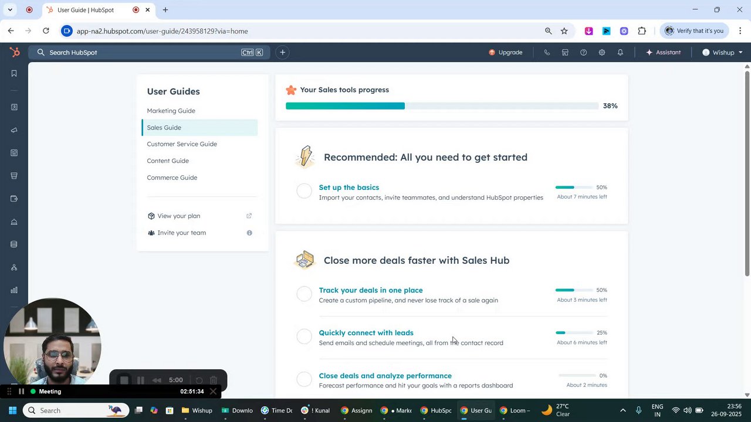Click the Upgrade button

tap(505, 52)
